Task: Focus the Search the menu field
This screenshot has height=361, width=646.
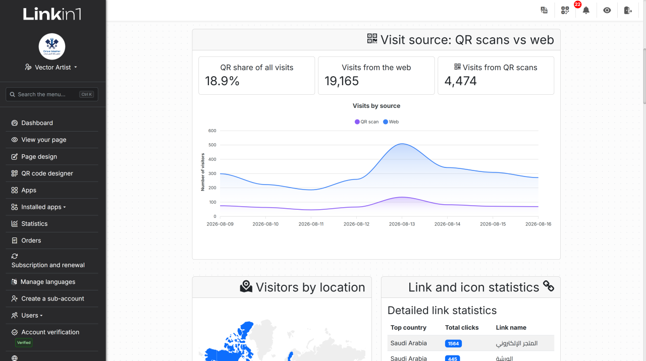Action: tap(52, 94)
